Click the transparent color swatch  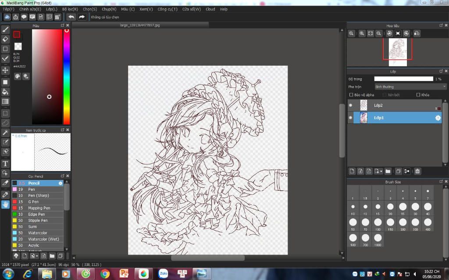18,46
